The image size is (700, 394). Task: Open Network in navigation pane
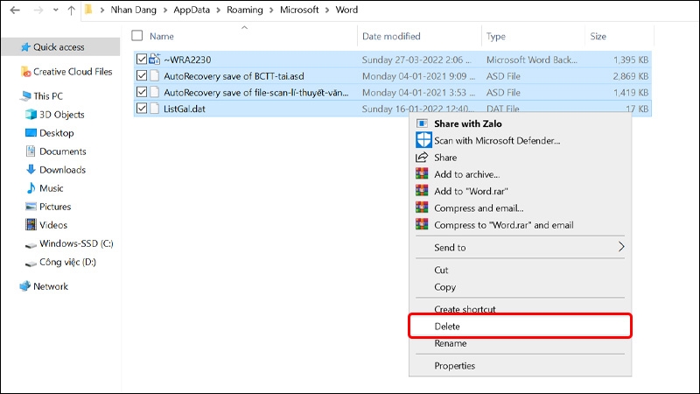[x=51, y=286]
